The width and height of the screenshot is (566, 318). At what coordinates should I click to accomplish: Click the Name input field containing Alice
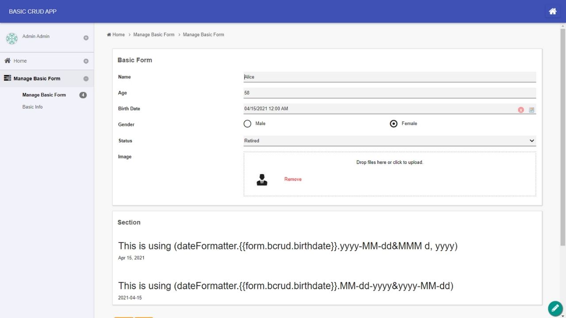pyautogui.click(x=389, y=77)
